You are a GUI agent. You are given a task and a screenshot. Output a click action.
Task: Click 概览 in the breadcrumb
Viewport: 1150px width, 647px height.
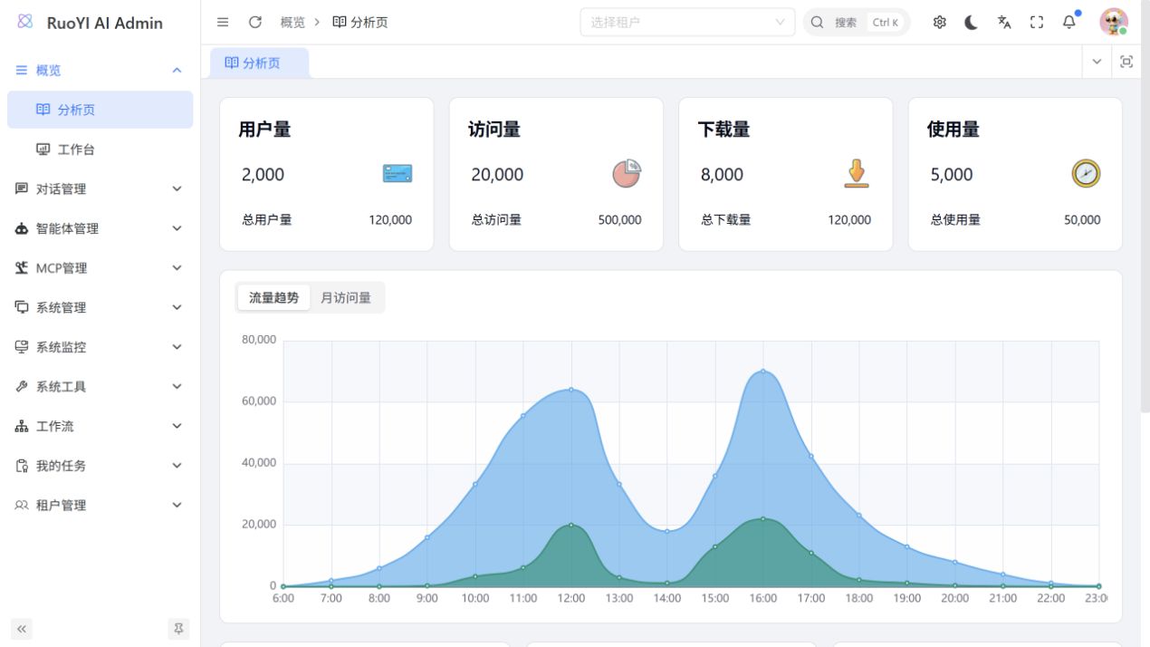(292, 22)
